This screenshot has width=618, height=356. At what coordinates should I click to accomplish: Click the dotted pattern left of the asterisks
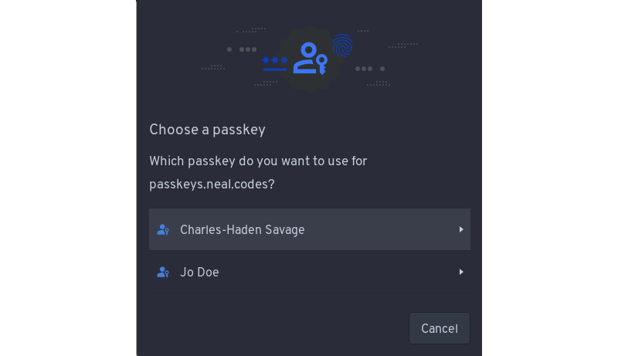[213, 67]
